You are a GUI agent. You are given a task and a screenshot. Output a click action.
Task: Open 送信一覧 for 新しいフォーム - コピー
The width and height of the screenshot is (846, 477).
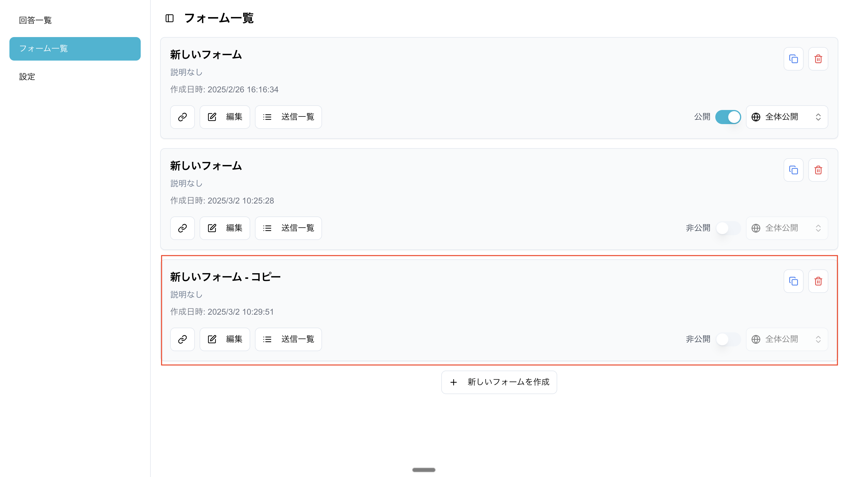coord(288,339)
